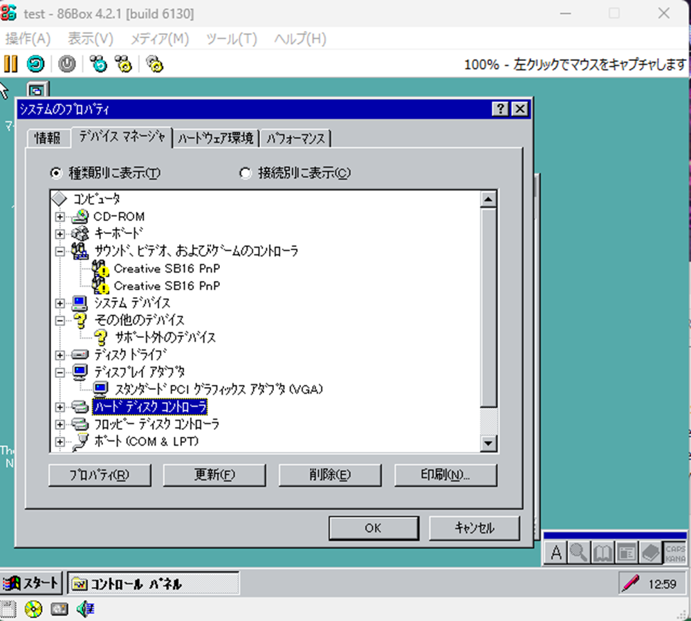Expand the CD-ROM device tree entry
This screenshot has width=691, height=621.
coord(59,216)
